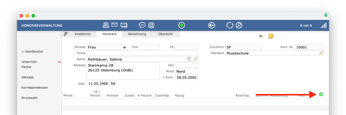Image resolution: width=346 pixels, height=115 pixels.
Task: Click the @ email icon
Action: pyautogui.click(x=151, y=25)
